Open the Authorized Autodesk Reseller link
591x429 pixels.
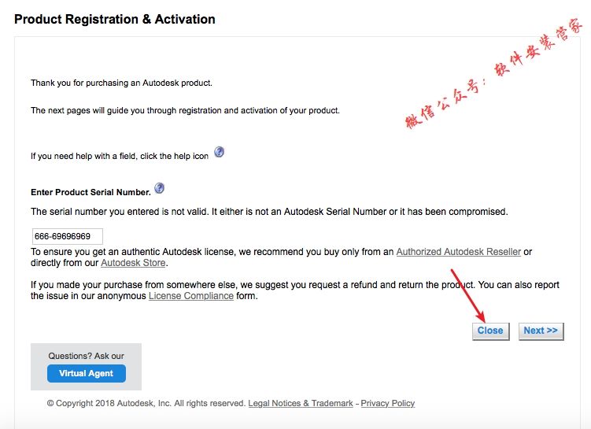(458, 252)
